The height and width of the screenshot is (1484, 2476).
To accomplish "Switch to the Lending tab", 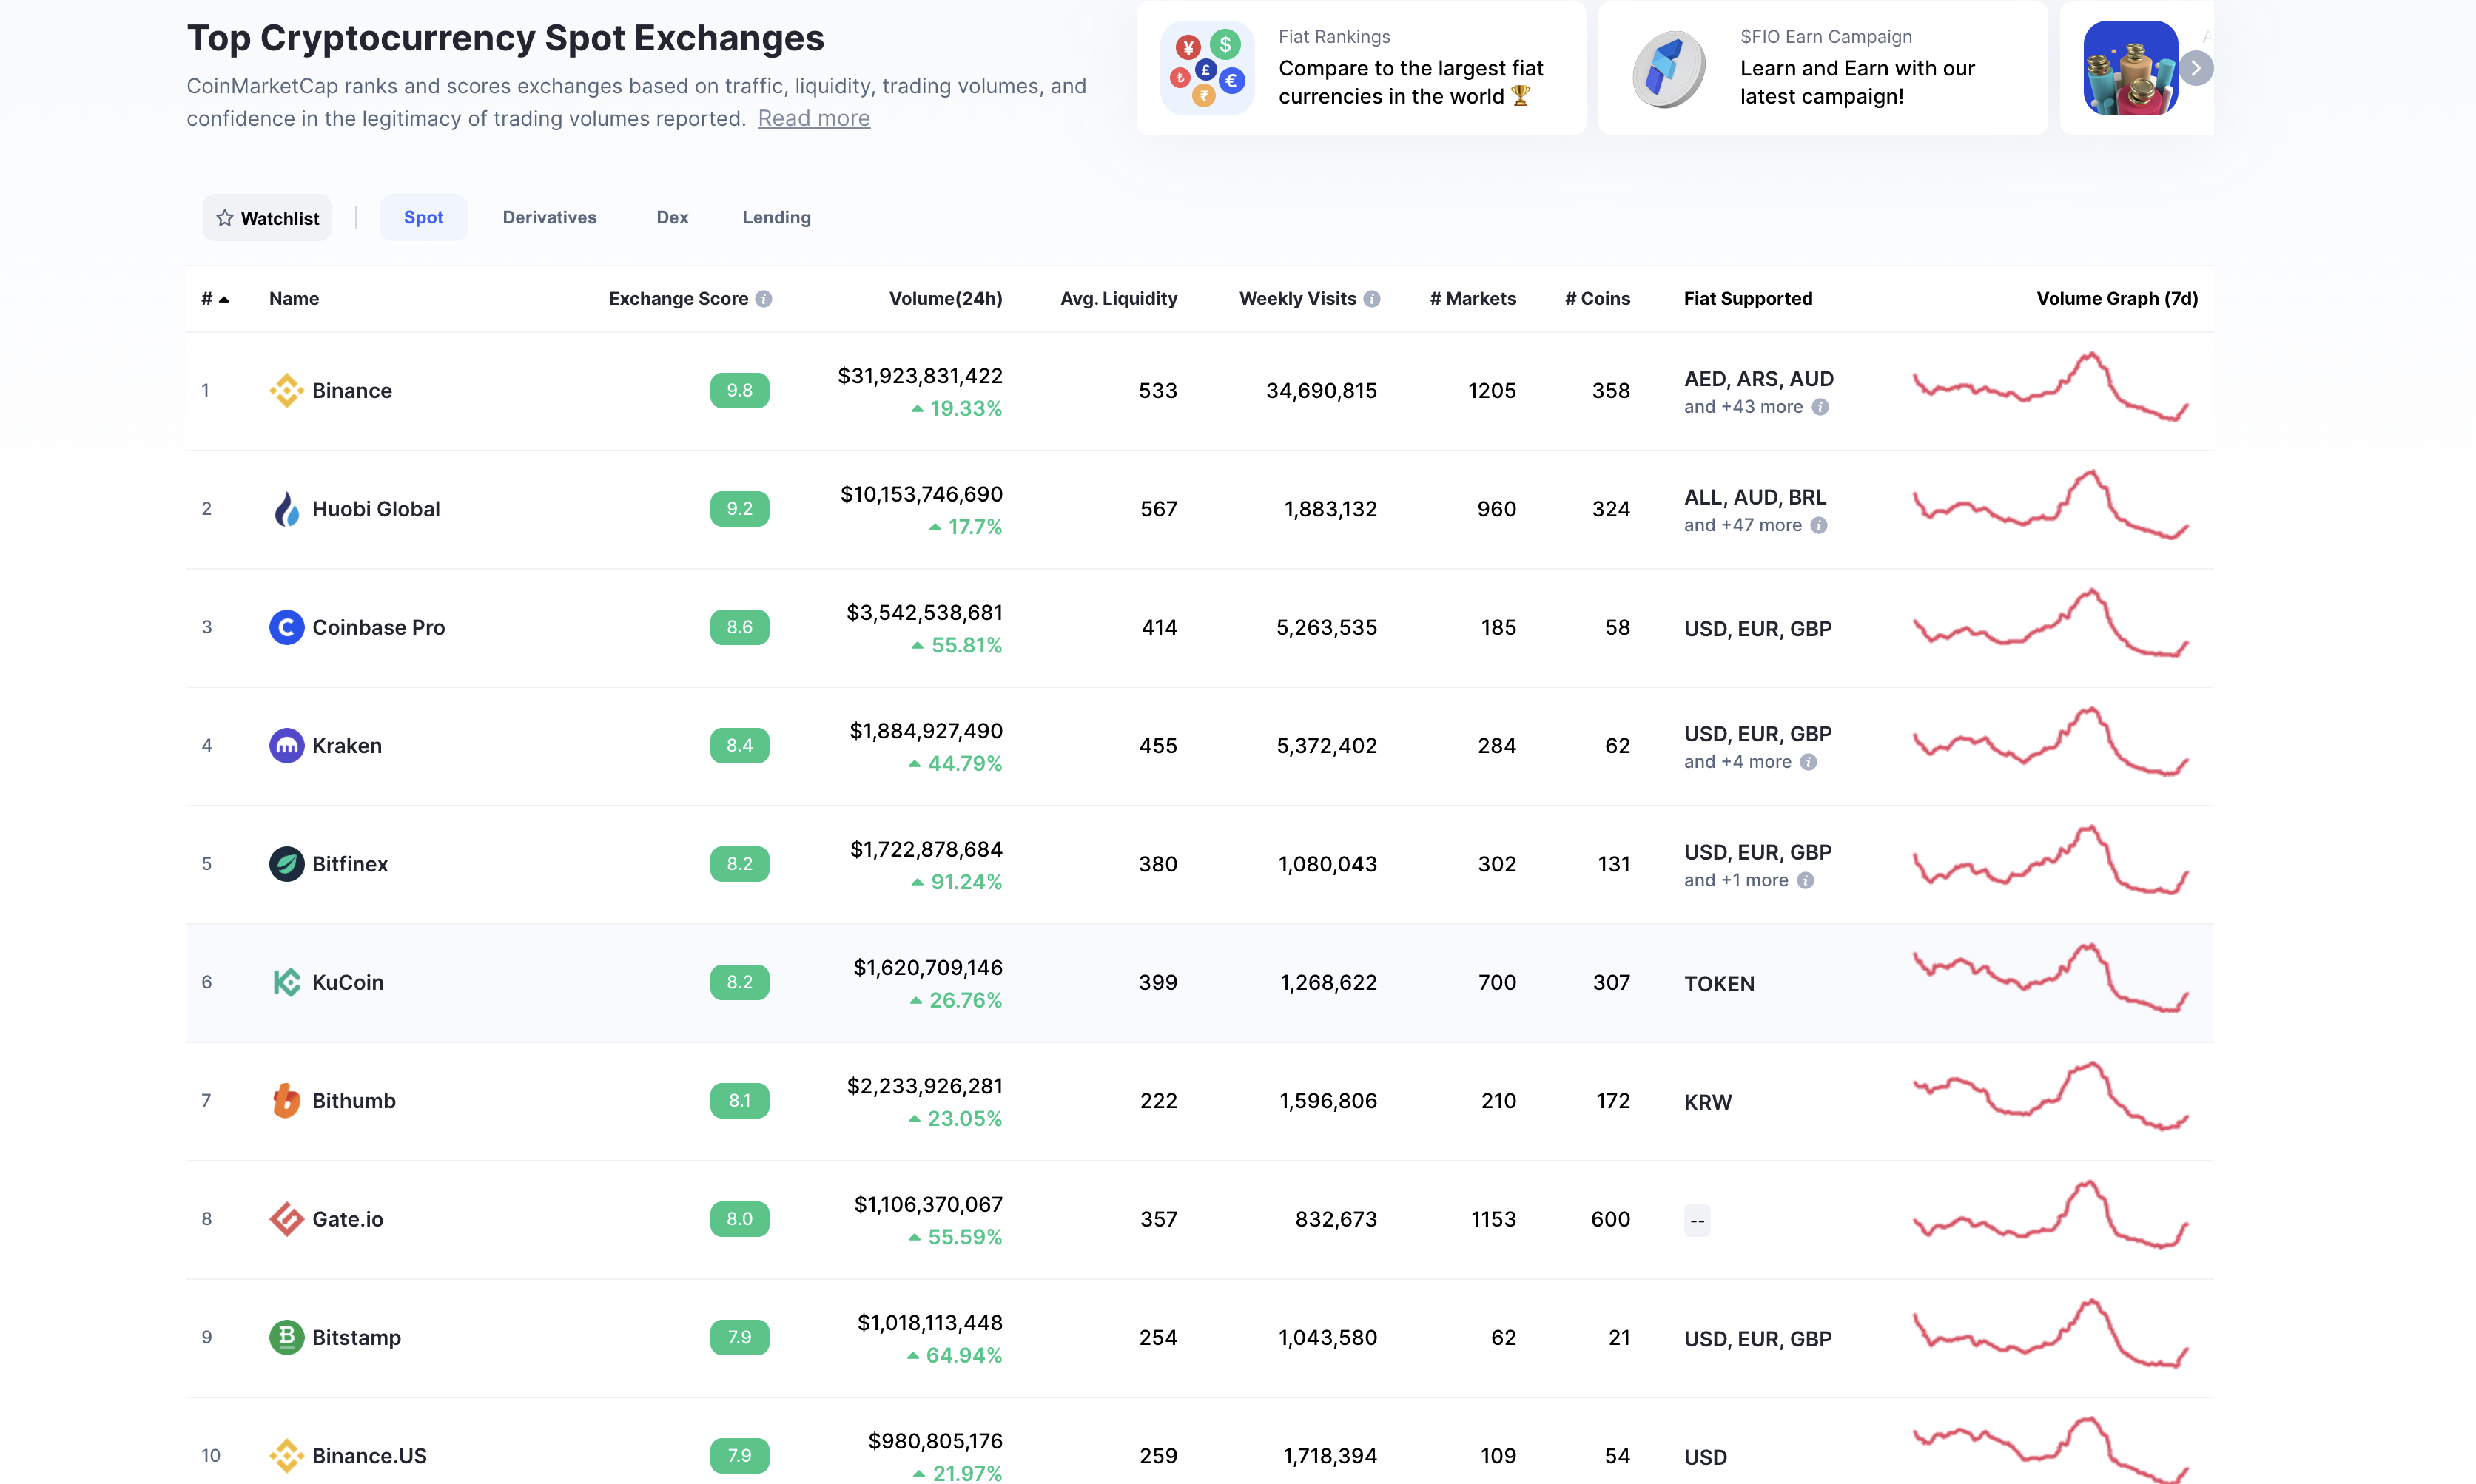I will [776, 217].
